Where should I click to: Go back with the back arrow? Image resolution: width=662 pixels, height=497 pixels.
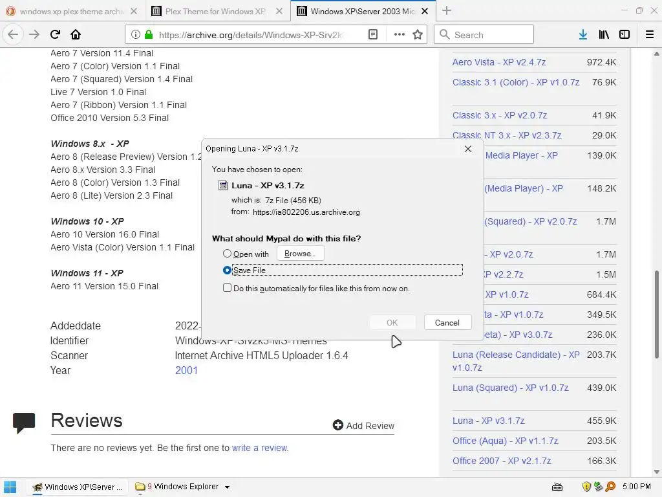coord(13,35)
